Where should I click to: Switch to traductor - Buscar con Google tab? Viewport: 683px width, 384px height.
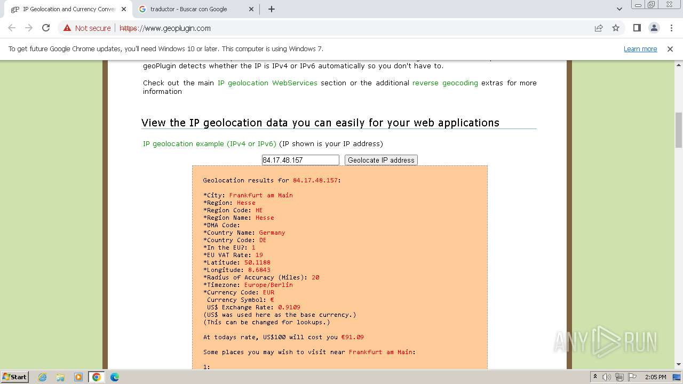[196, 9]
